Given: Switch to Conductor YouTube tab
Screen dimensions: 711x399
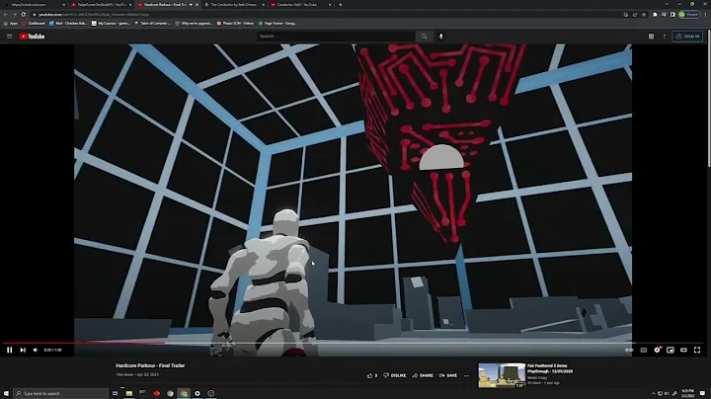Looking at the screenshot, I should [x=299, y=5].
